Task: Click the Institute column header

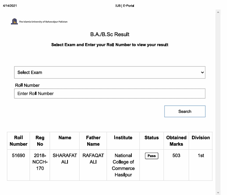Action: [x=123, y=138]
